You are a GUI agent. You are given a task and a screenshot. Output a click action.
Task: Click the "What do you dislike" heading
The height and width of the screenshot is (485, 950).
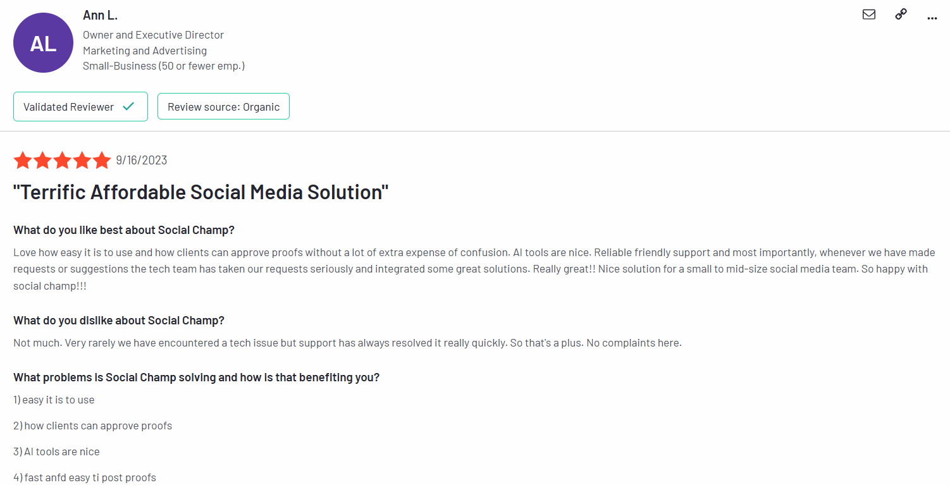click(x=119, y=321)
